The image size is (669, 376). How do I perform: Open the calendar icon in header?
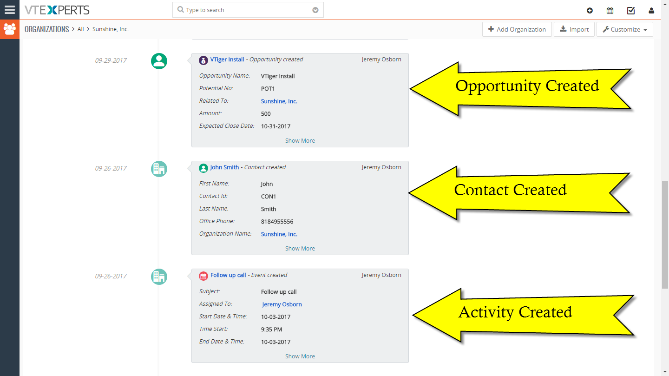pyautogui.click(x=610, y=10)
